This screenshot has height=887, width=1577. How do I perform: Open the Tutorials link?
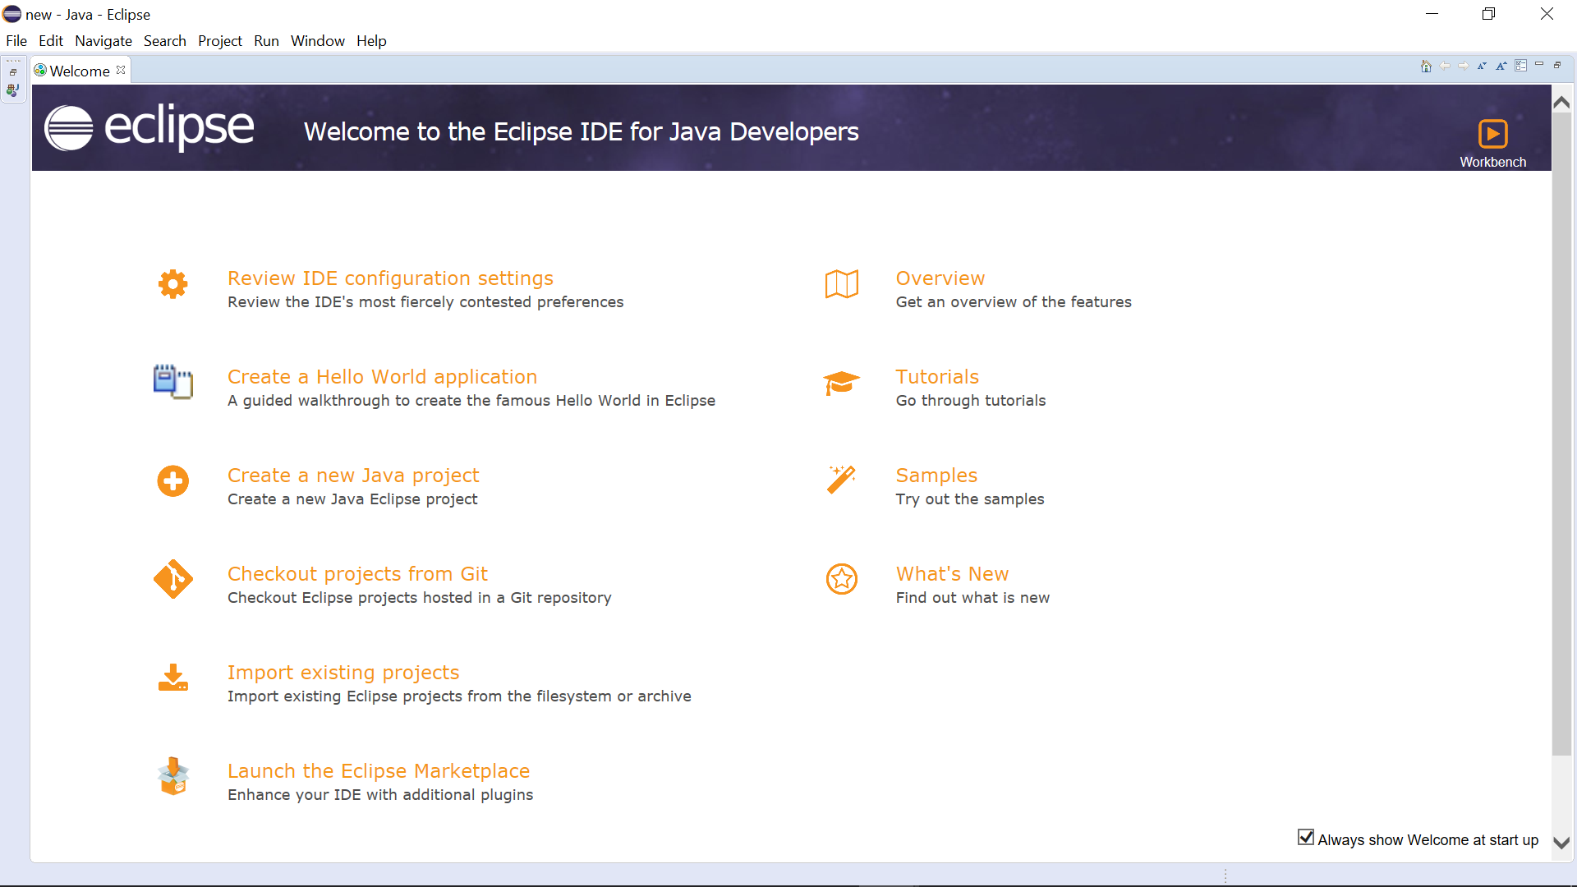pyautogui.click(x=937, y=377)
